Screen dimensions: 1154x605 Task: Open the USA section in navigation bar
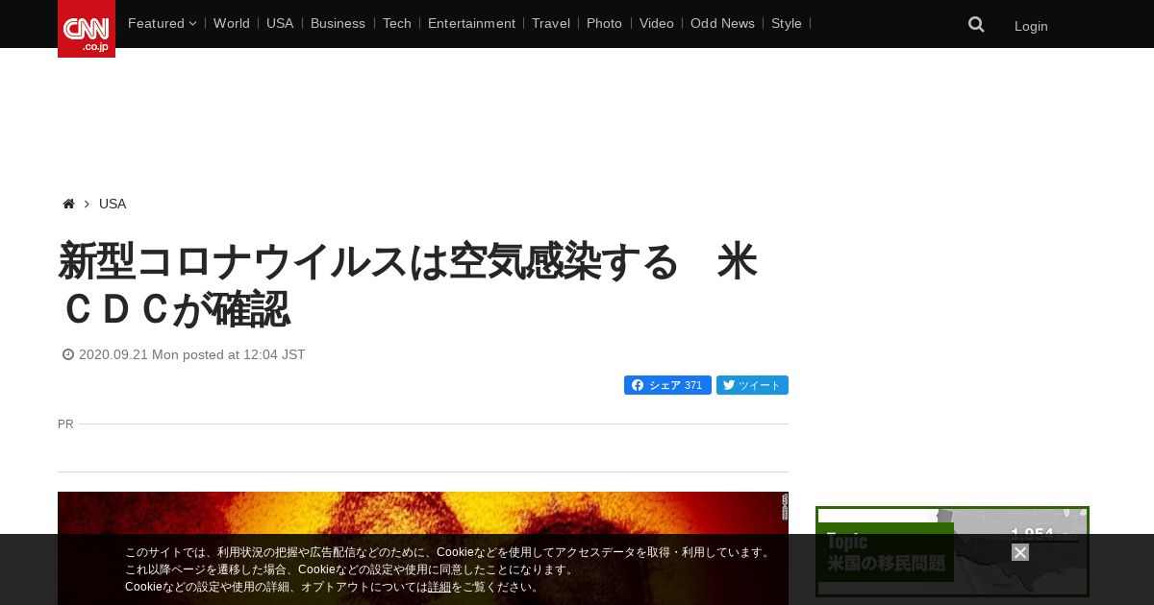pyautogui.click(x=280, y=23)
